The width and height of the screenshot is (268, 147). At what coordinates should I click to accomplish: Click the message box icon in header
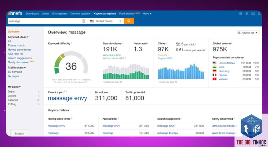253,14
